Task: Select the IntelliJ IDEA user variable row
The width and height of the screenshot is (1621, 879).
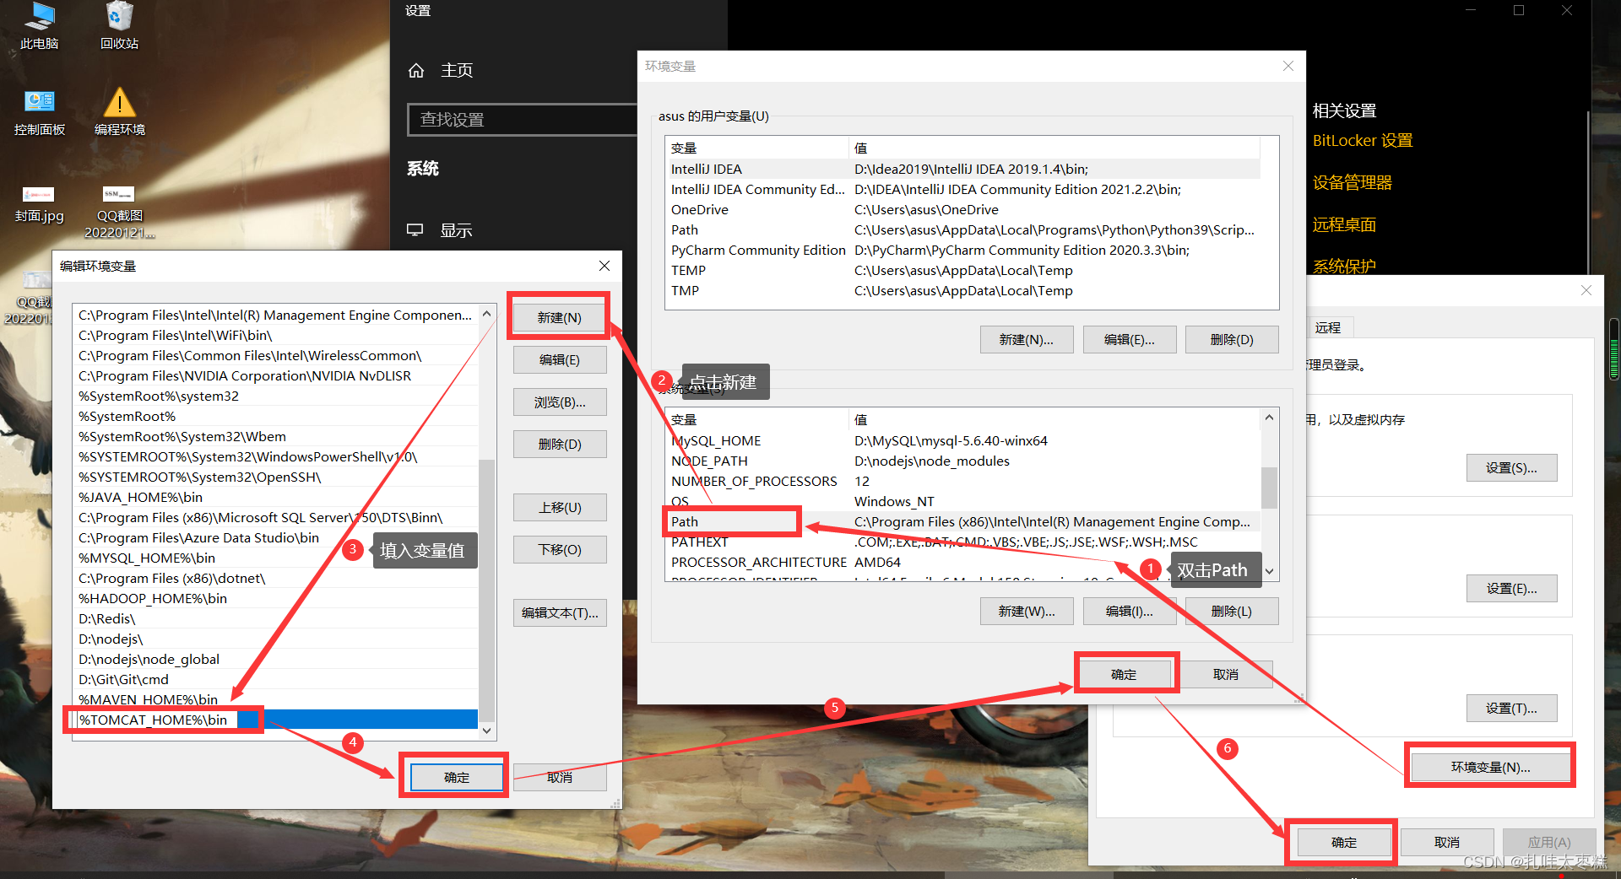Action: [x=962, y=169]
